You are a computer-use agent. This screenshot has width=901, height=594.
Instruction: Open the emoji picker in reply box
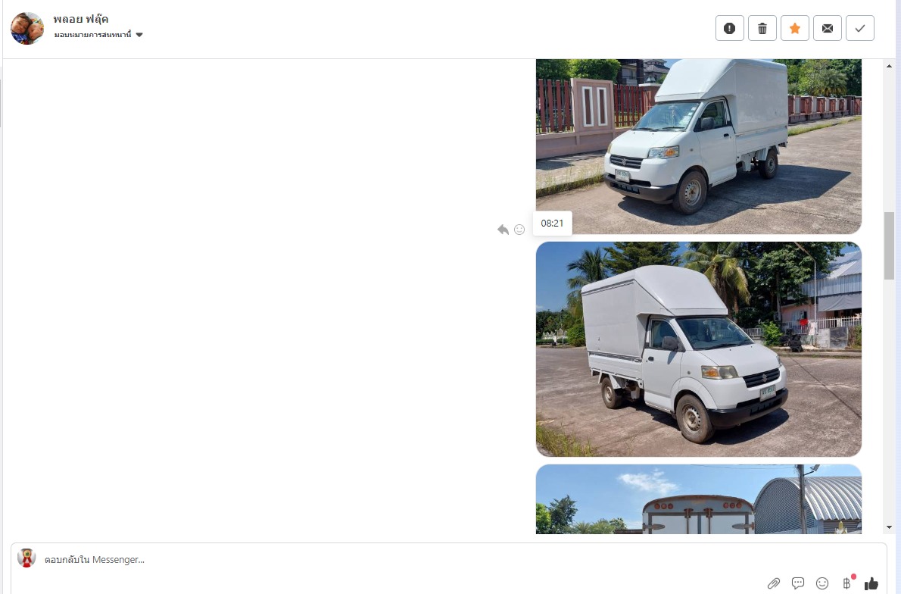822,583
